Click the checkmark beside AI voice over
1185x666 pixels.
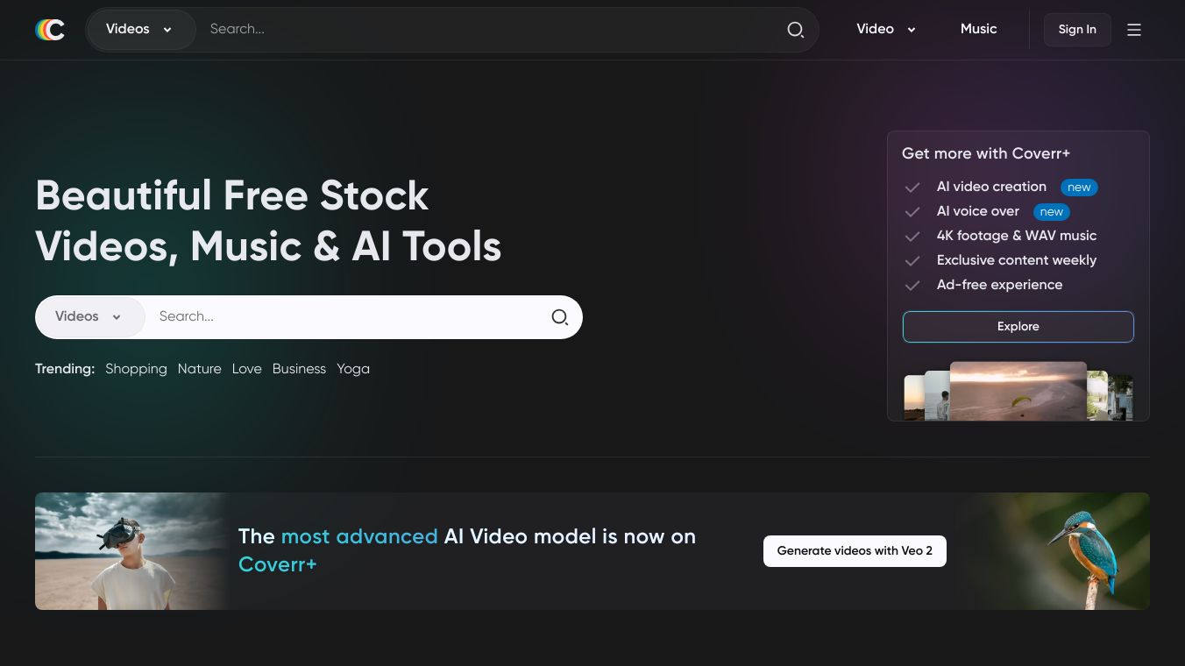[x=912, y=212]
